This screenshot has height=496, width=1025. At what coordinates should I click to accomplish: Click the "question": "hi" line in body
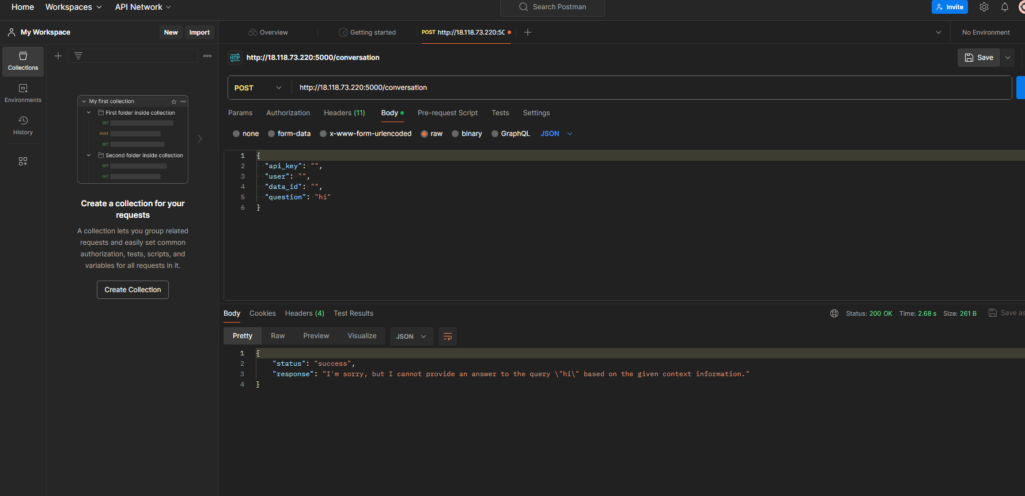(297, 197)
